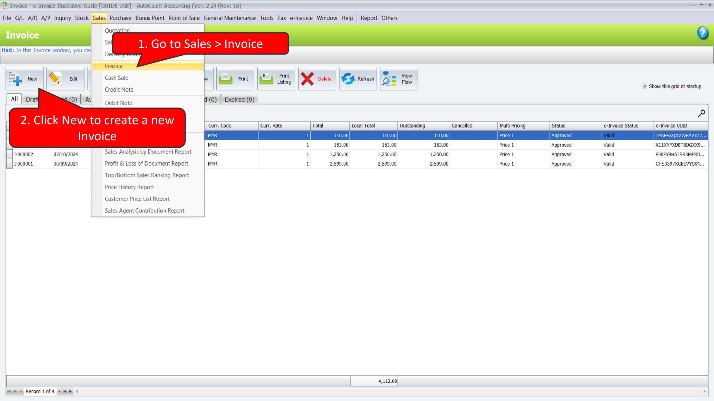Go to last record navigator arrow
The image size is (714, 401).
[71, 391]
